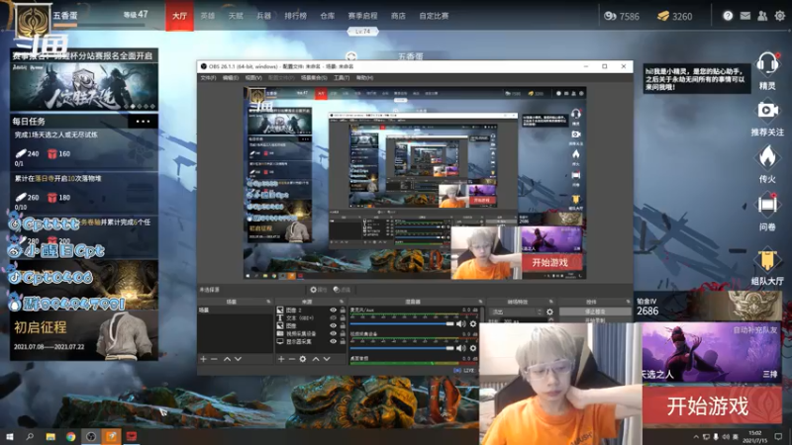Open OBS 场景集合(S) menu

[x=314, y=78]
